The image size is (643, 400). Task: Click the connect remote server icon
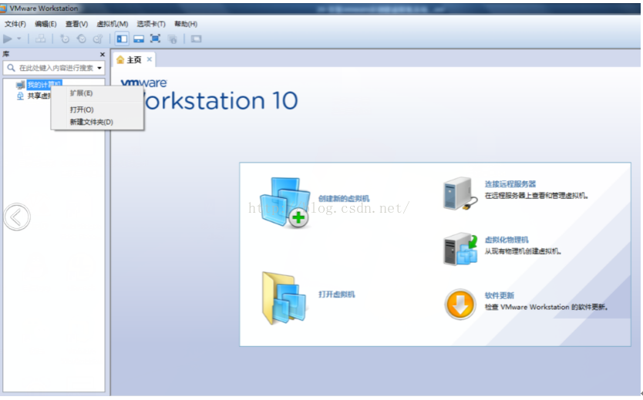click(x=460, y=193)
